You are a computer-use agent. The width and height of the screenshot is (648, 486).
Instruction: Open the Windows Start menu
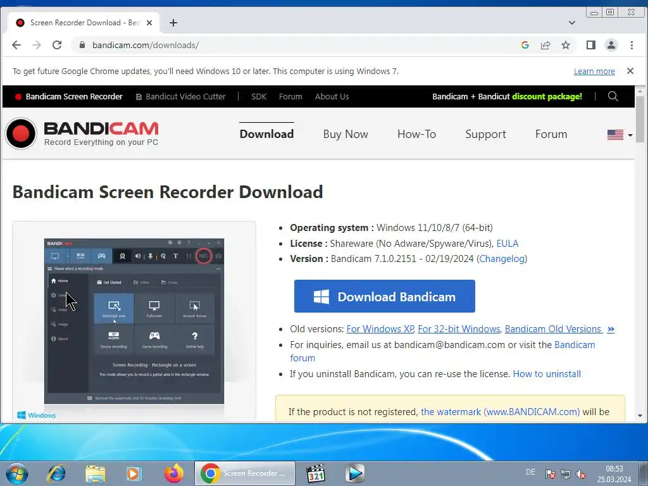(x=17, y=473)
